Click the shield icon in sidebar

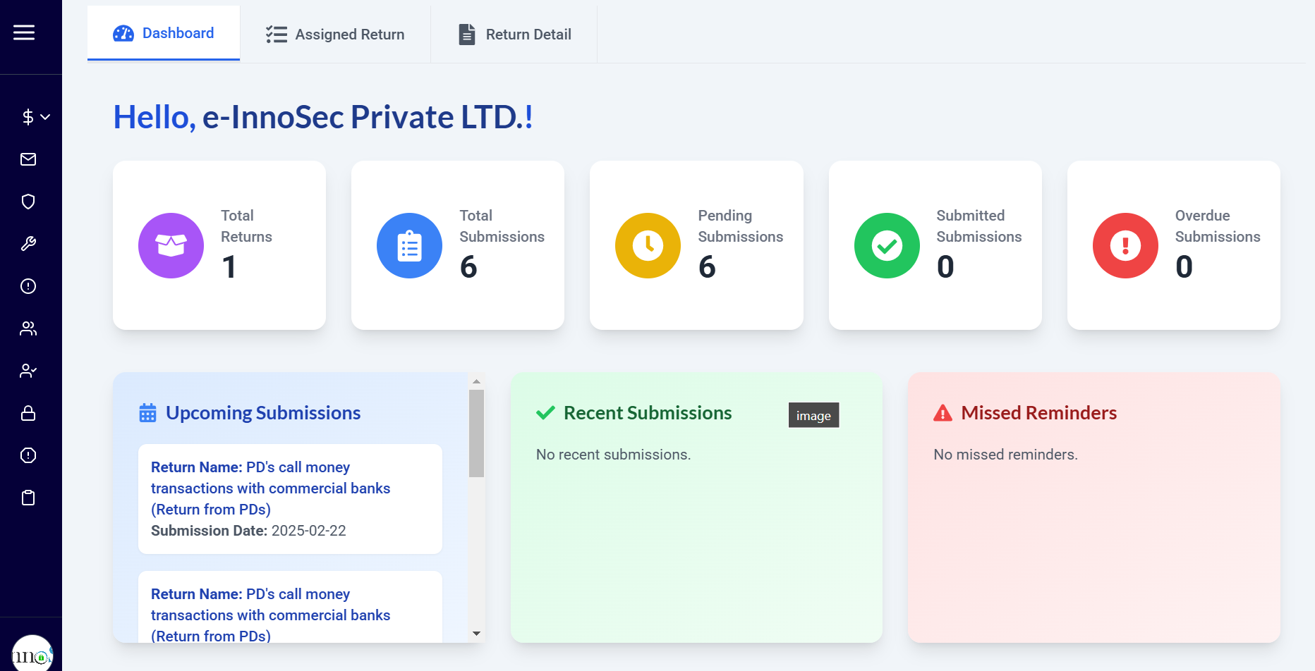pos(28,202)
